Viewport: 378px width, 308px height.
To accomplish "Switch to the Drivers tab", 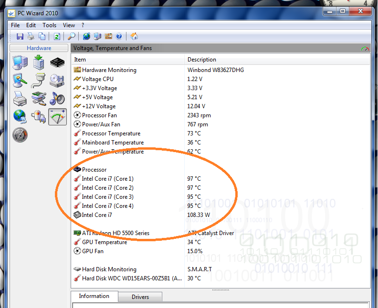I will (140, 297).
